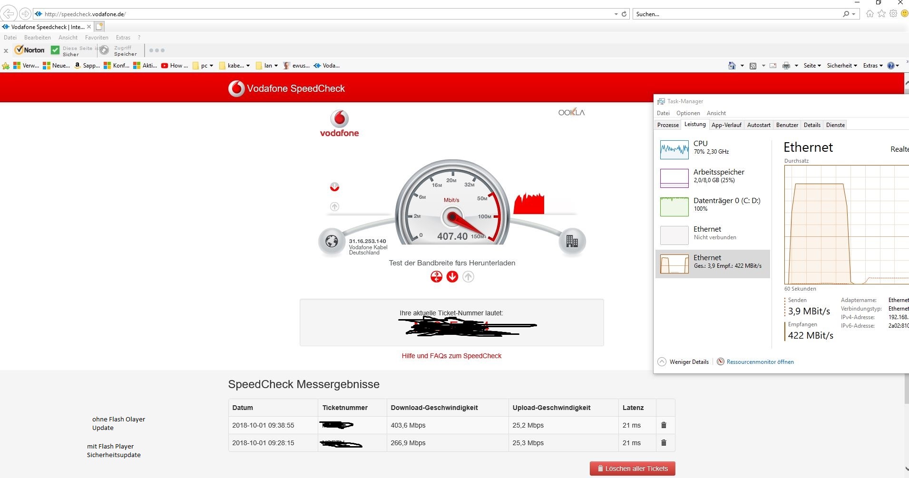
Task: Open the ewus... bookmark
Action: [x=296, y=66]
